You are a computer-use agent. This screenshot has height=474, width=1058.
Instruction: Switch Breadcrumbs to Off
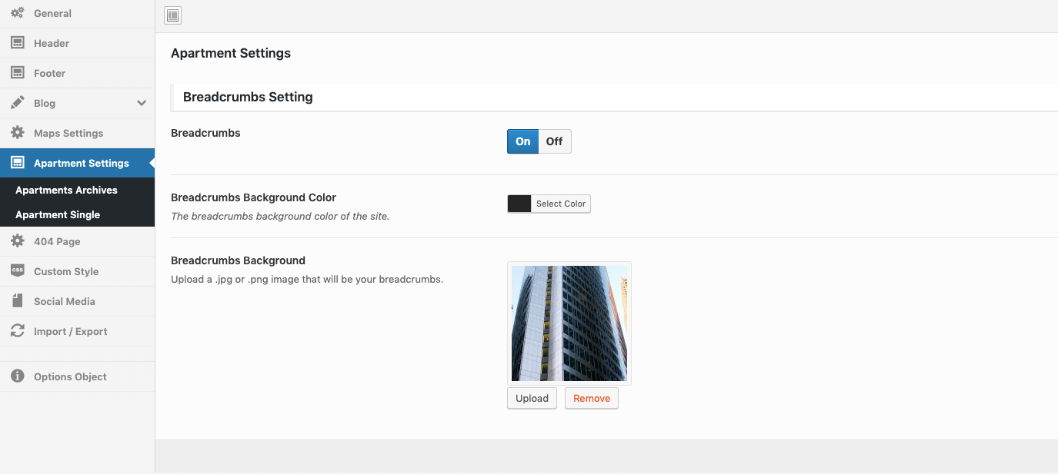click(x=554, y=141)
